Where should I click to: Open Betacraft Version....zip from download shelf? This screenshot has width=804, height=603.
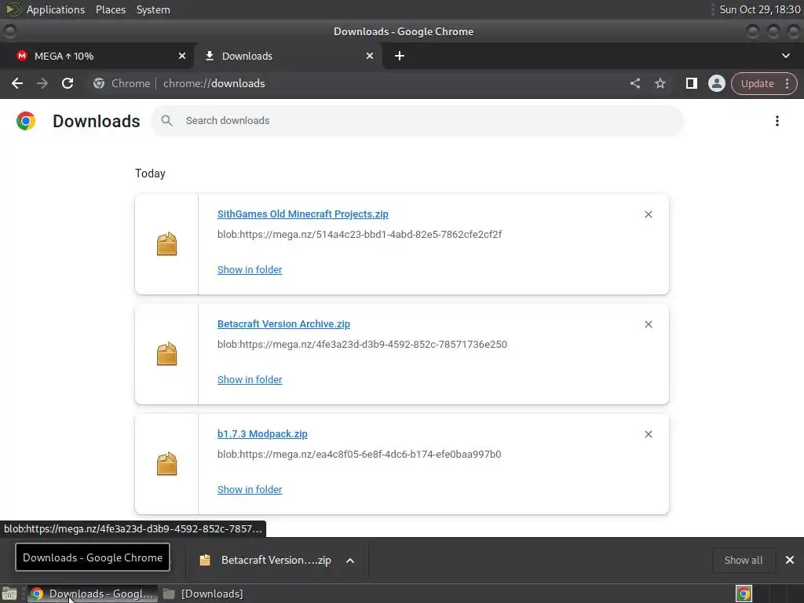265,561
